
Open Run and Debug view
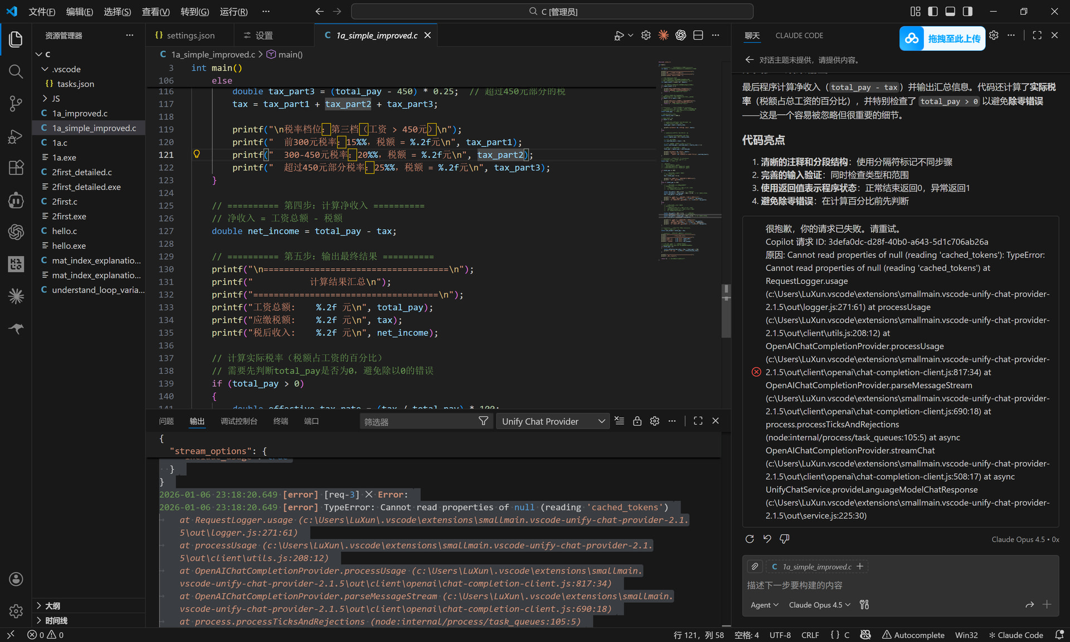tap(16, 135)
